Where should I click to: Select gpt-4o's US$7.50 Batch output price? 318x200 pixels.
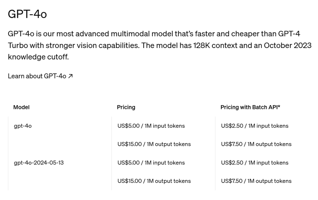(256, 144)
